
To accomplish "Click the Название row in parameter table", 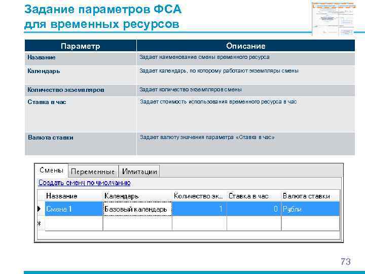I will point(190,59).
